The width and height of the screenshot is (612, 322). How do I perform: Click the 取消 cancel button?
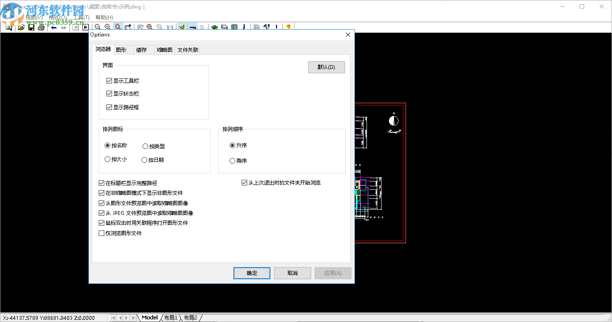[293, 273]
